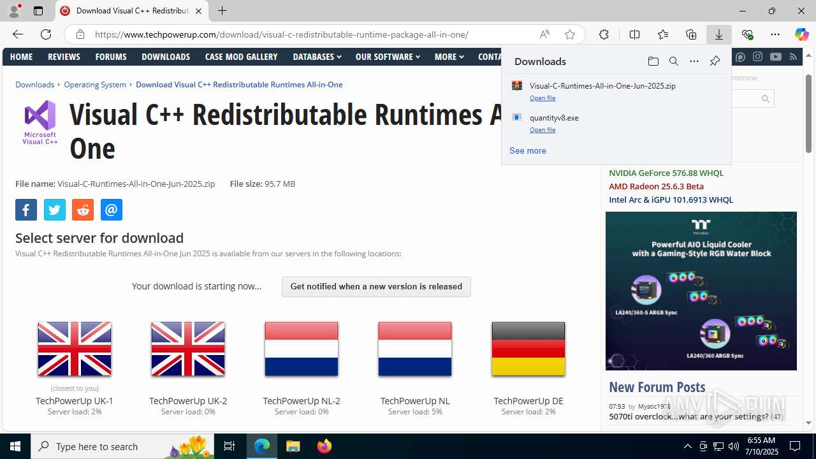Open the Copilot icon in Edge
This screenshot has height=459, width=816.
pos(802,34)
